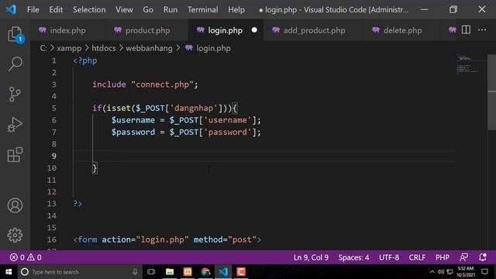Screen dimensions: 496x279
Task: Click the $password assignment line
Action: [186, 133]
